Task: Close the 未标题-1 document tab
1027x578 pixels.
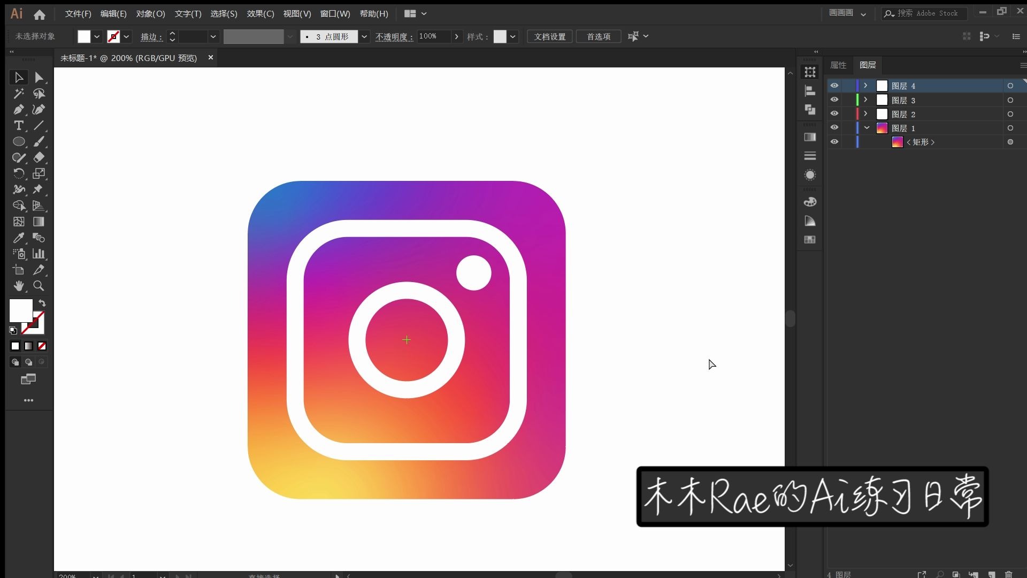Action: [x=211, y=57]
